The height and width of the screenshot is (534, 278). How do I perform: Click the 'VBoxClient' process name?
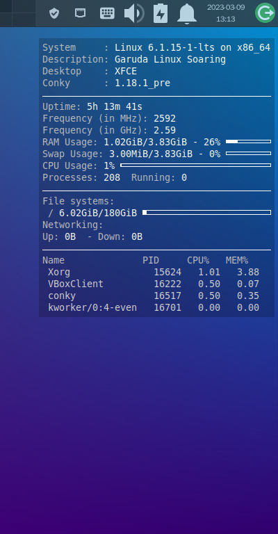click(76, 284)
